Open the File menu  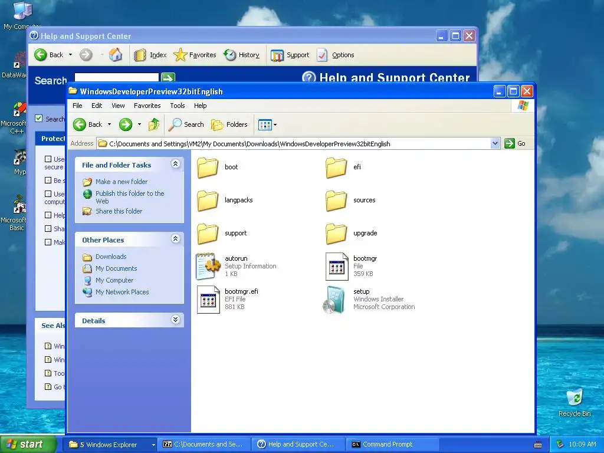(77, 106)
